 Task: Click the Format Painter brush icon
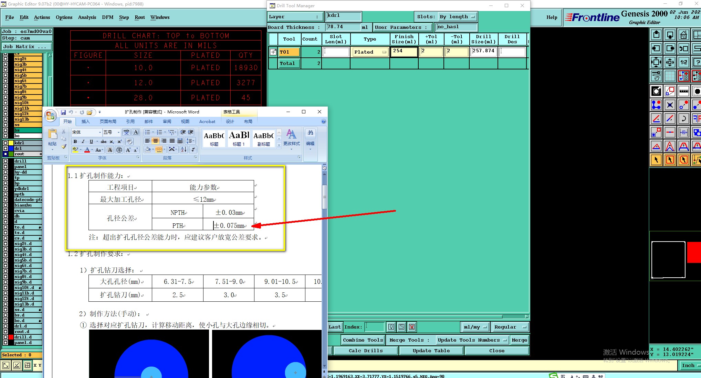point(64,147)
